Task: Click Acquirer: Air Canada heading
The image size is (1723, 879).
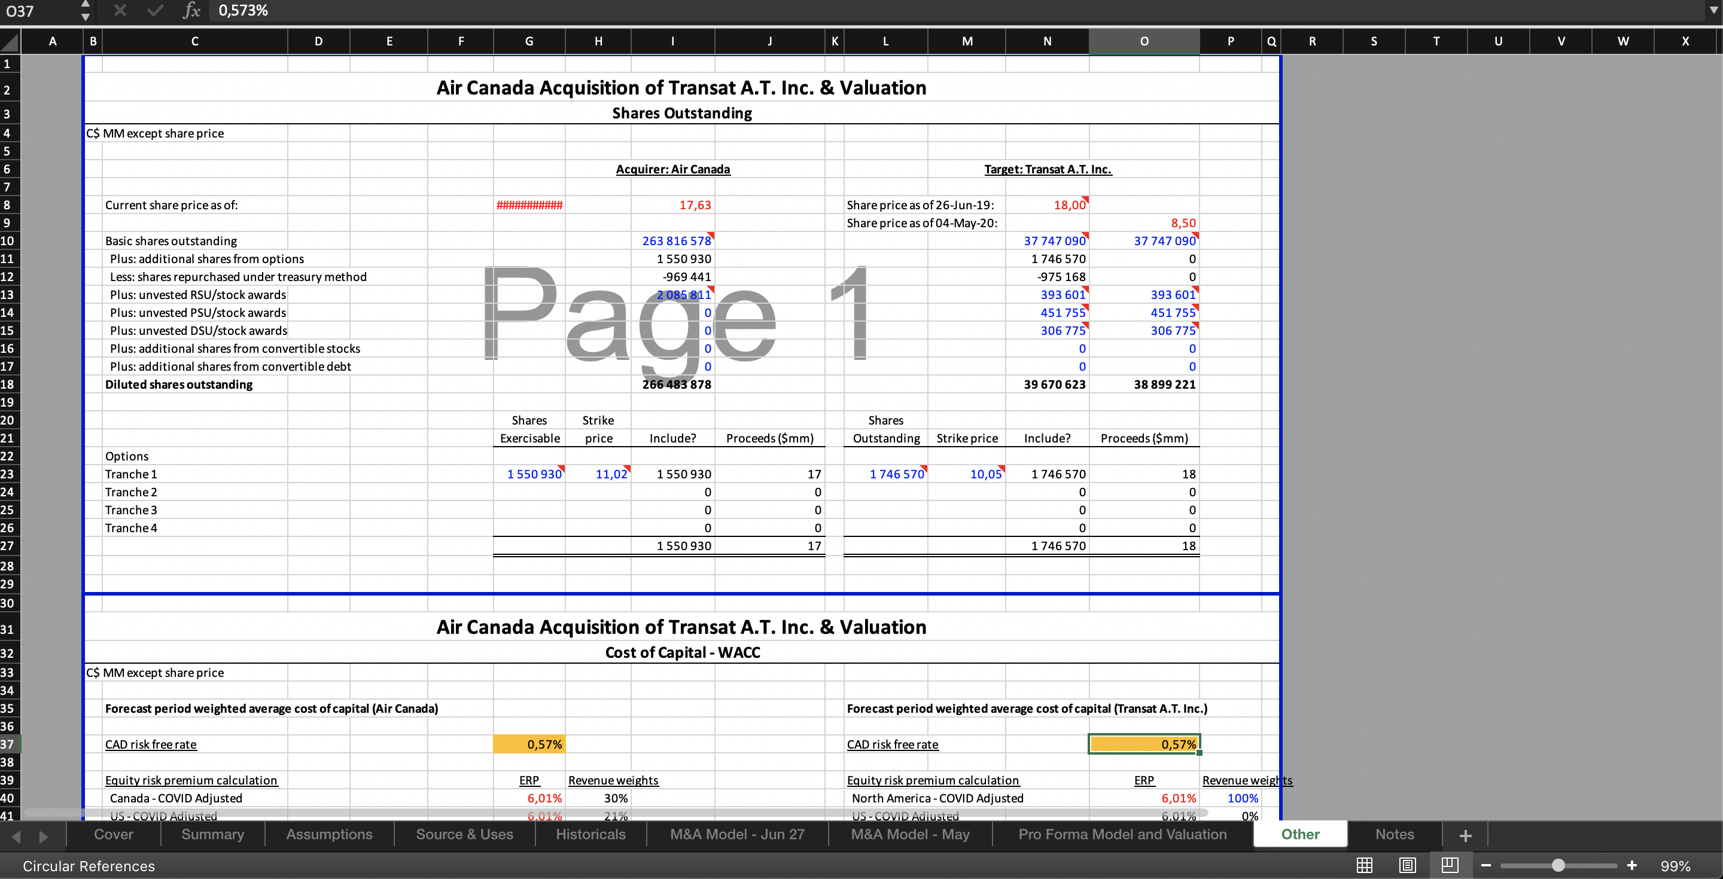Action: (x=673, y=169)
